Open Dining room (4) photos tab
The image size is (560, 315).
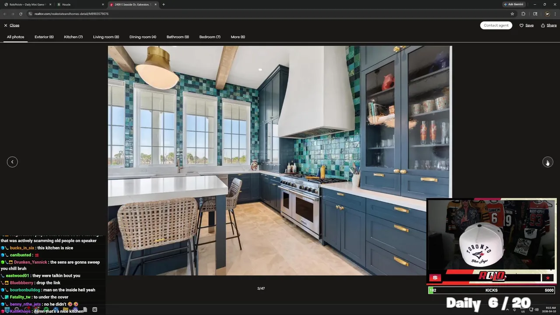click(x=143, y=37)
